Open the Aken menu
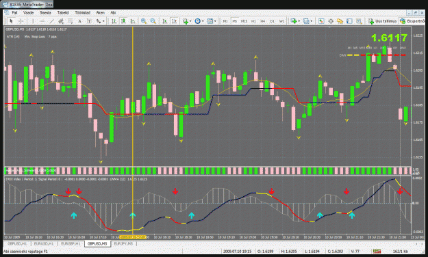The height and width of the screenshot is (257, 428). click(100, 12)
